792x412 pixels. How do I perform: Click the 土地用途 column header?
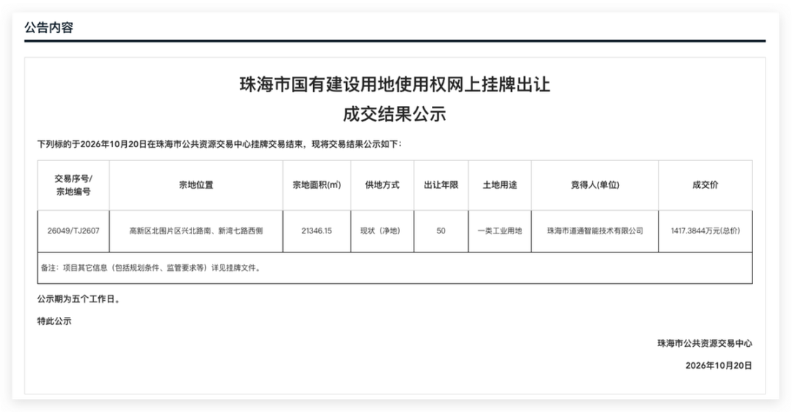point(499,185)
